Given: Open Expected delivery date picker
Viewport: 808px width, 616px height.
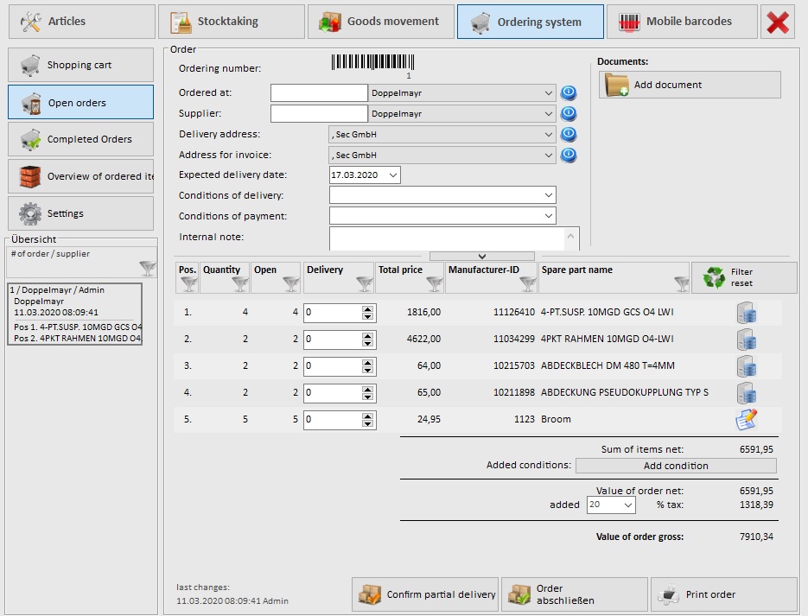Looking at the screenshot, I should click(393, 175).
